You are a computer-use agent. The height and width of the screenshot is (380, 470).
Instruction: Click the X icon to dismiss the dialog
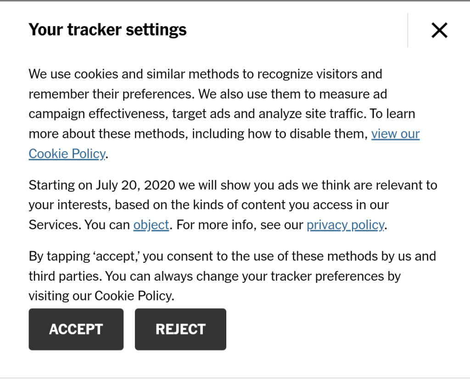pyautogui.click(x=439, y=30)
